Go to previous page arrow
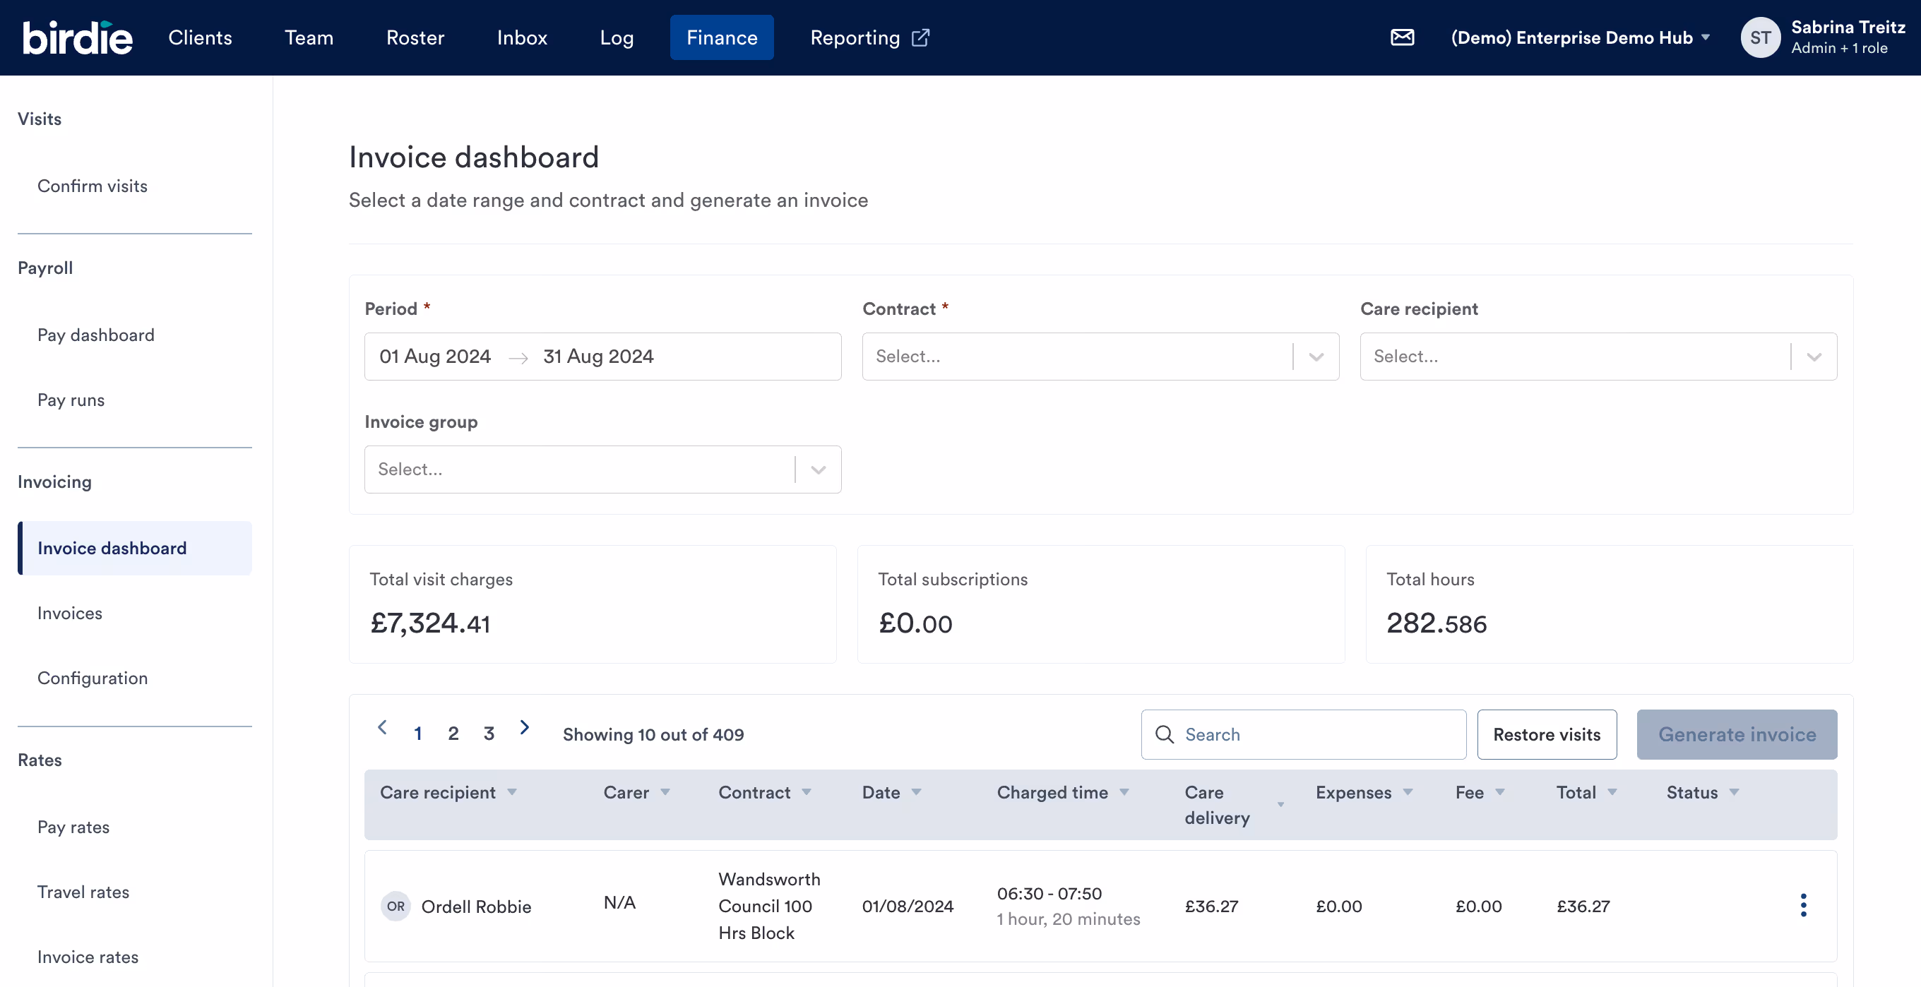The image size is (1921, 987). click(x=383, y=728)
